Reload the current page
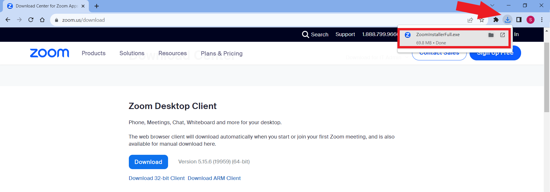This screenshot has width=550, height=192. [31, 20]
